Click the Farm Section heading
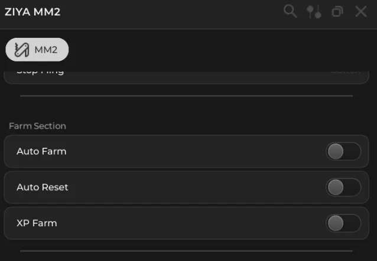This screenshot has width=377, height=261. coord(37,126)
